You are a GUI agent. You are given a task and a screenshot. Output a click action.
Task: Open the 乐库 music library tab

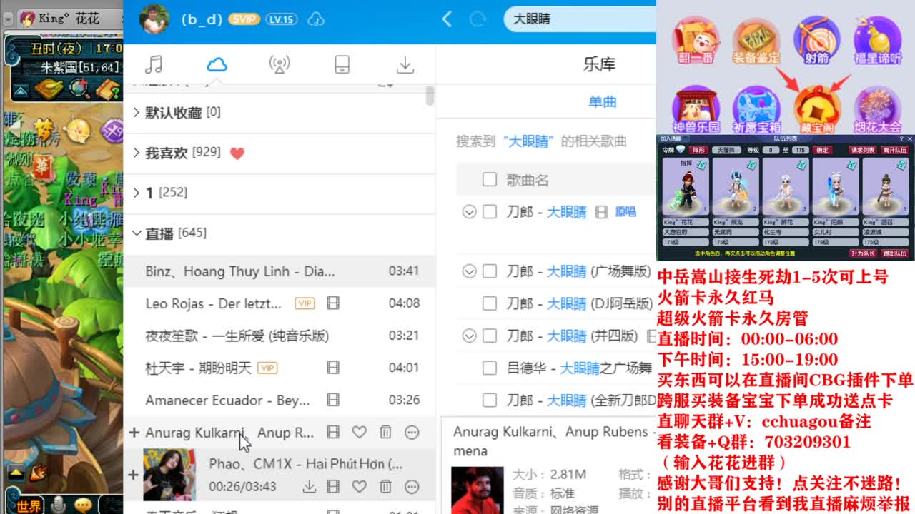pos(599,64)
